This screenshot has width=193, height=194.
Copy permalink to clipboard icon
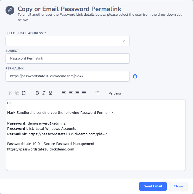pos(135,76)
